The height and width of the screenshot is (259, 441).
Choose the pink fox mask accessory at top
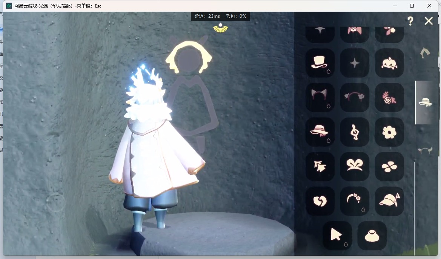pyautogui.click(x=354, y=34)
